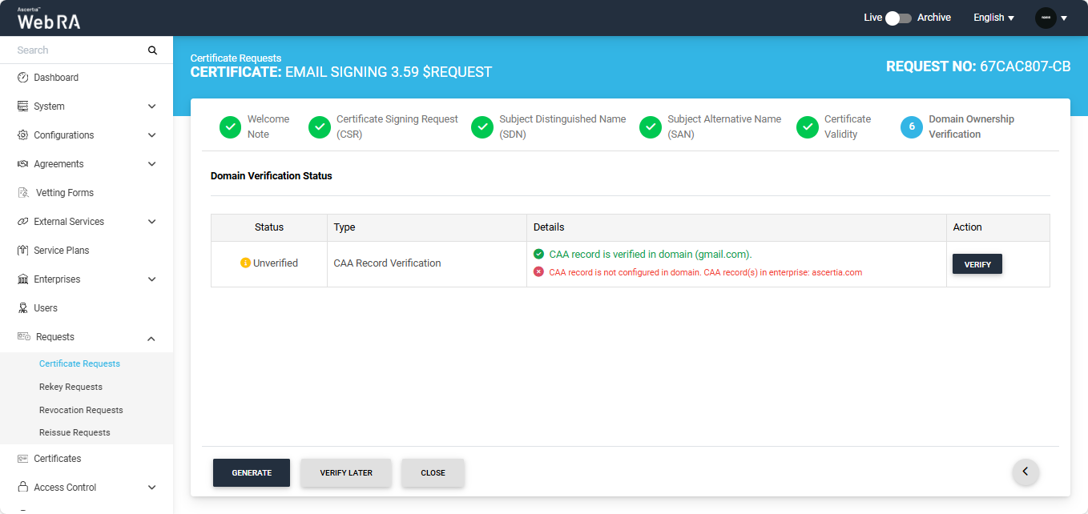
Task: Click the sidebar Search field
Action: (x=79, y=50)
